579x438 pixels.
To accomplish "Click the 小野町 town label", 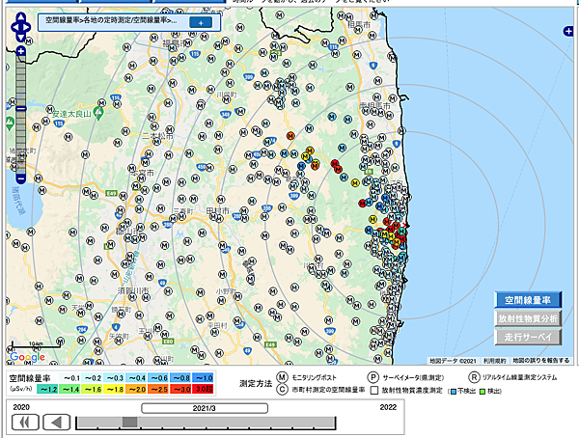I will click(x=226, y=291).
